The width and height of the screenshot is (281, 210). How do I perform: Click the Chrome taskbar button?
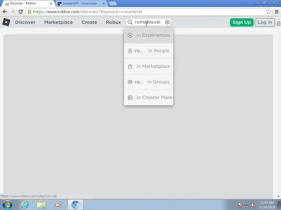tap(75, 205)
